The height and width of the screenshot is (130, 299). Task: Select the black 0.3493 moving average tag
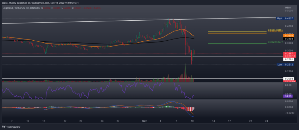point(288,39)
